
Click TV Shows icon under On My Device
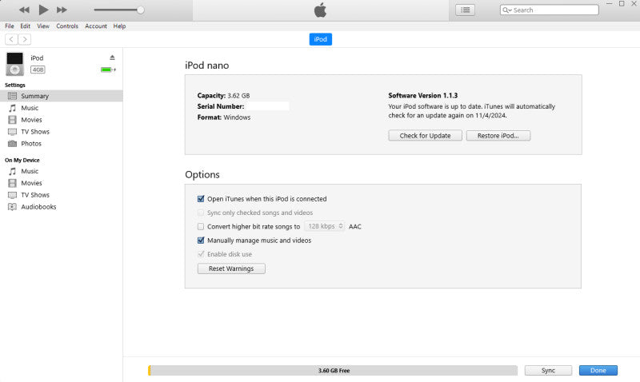pos(13,195)
